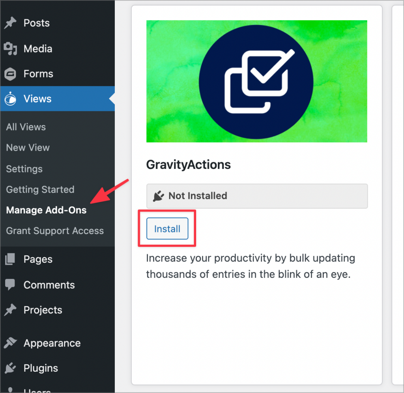Click the Not Installed status bar
Viewport: 404px width, 393px height.
257,196
